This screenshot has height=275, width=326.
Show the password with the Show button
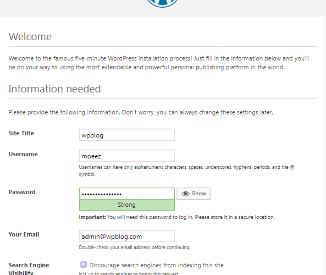click(194, 194)
